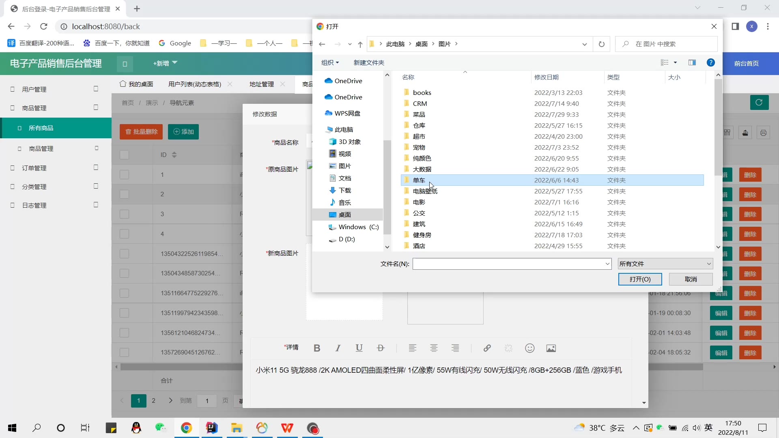Screen dimensions: 779x438
Task: Click the Bold formatting icon in editor
Action: [x=317, y=348]
